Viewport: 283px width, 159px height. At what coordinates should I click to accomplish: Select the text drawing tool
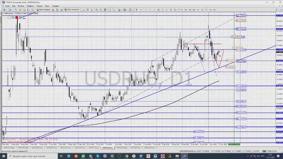tap(167, 10)
